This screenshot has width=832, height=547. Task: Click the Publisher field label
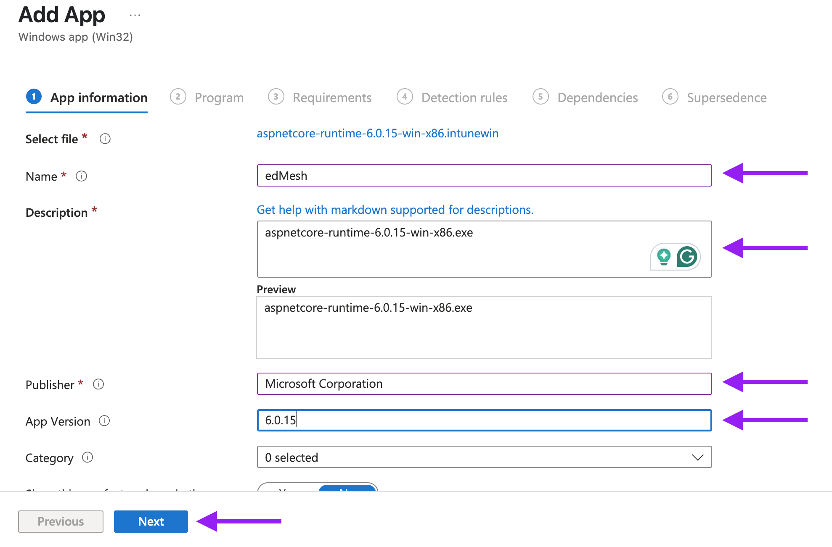[x=50, y=385]
